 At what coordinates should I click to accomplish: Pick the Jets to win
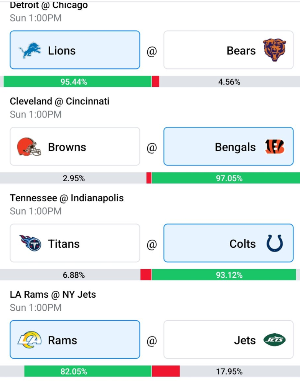coord(228,340)
